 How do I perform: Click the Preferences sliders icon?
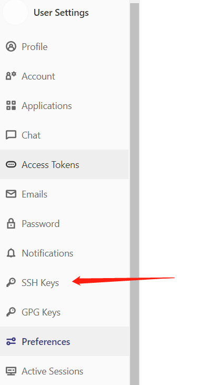coord(11,341)
